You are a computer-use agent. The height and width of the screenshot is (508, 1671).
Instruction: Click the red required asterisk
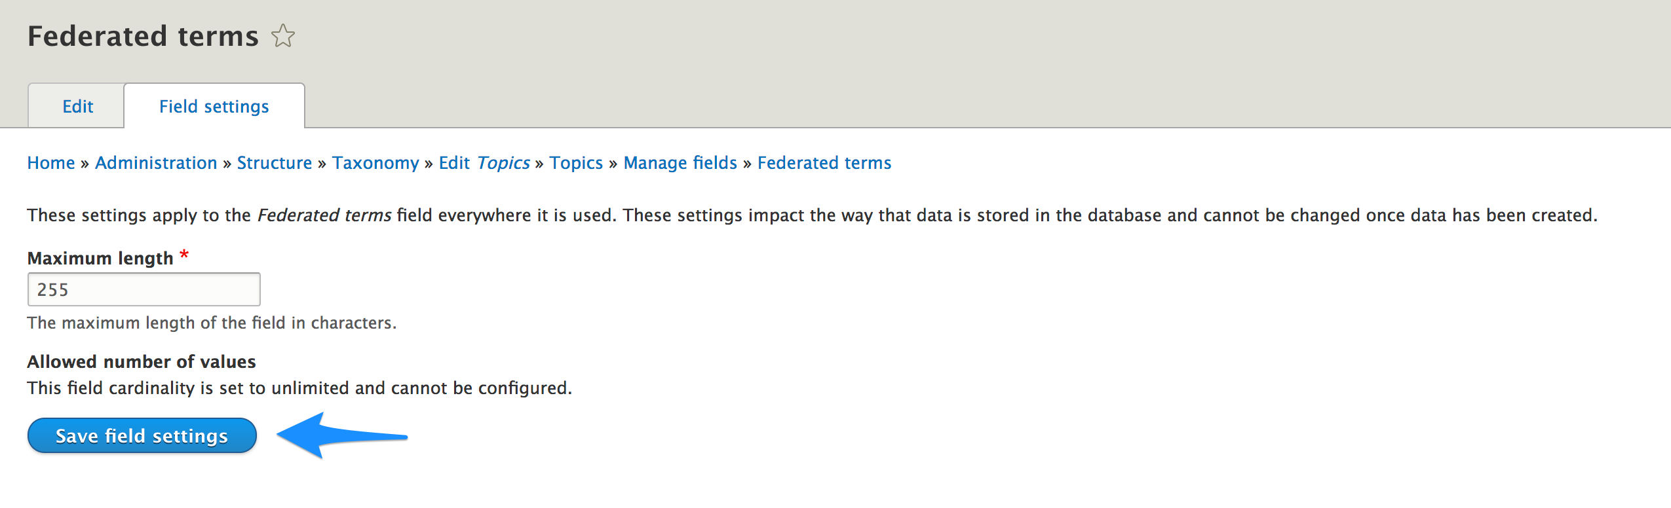(184, 255)
